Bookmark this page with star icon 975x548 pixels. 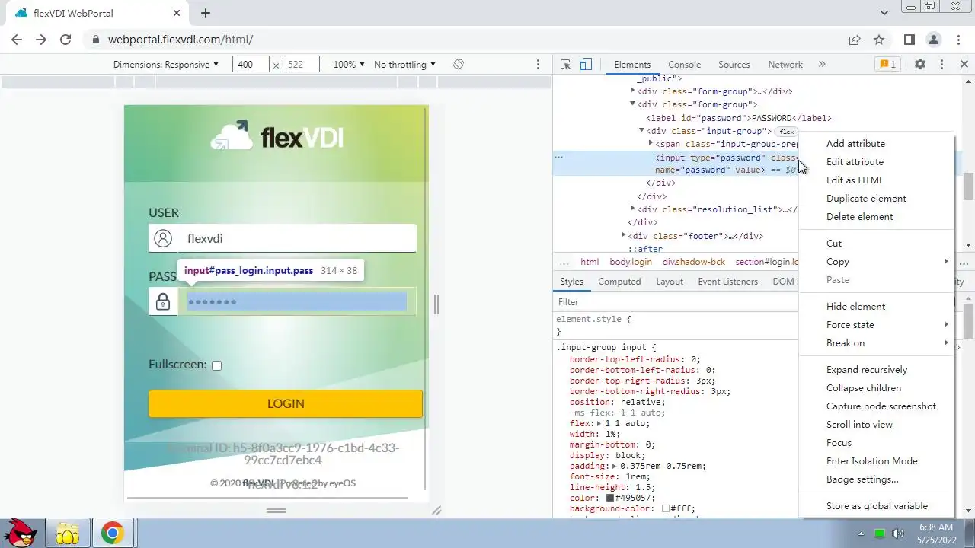pos(879,40)
